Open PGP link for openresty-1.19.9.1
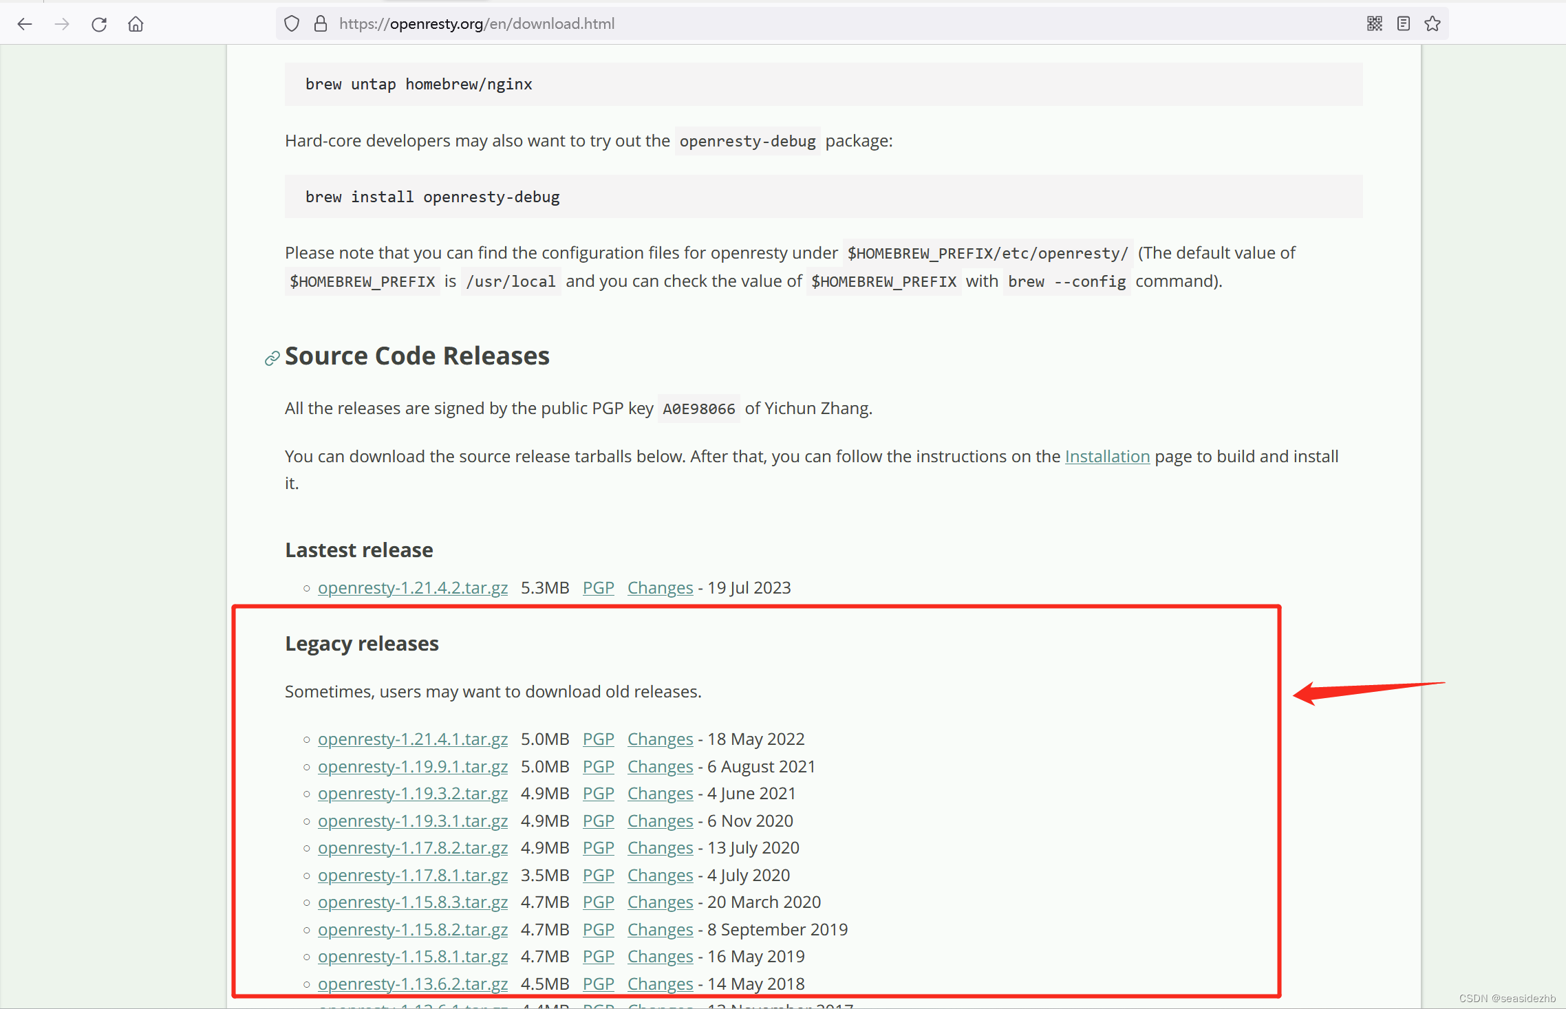 point(599,767)
